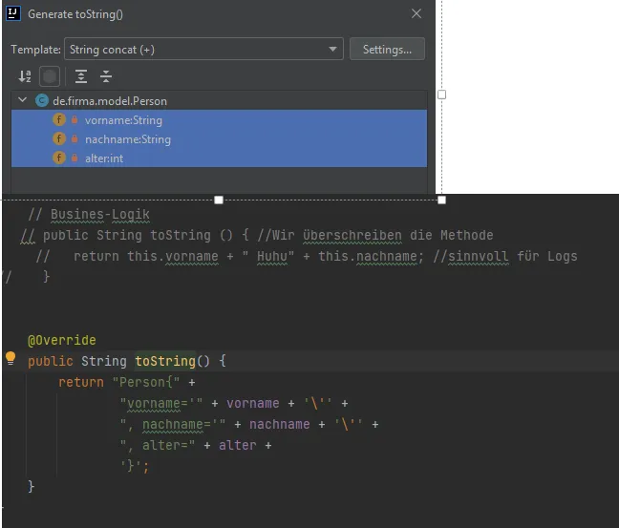The width and height of the screenshot is (619, 528).
Task: Click the private lock icon beside vorname
Action: tap(75, 119)
